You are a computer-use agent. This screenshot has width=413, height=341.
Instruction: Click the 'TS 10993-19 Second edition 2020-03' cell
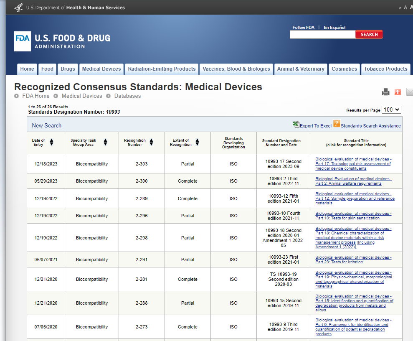[x=284, y=279]
